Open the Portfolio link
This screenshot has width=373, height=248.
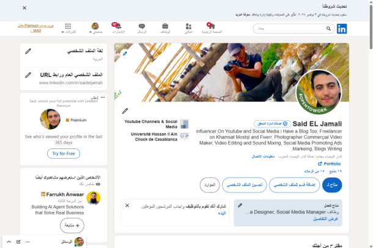pyautogui.click(x=330, y=164)
